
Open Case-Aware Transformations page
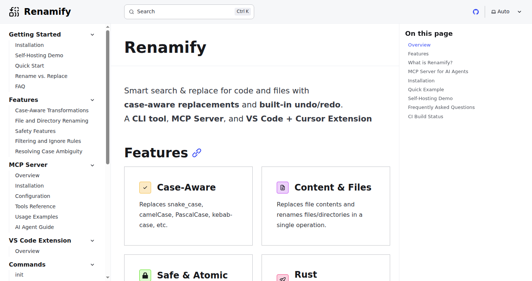pos(52,110)
